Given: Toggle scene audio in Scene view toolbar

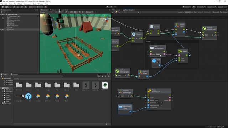Looking at the screenshot, I should 63,12.
